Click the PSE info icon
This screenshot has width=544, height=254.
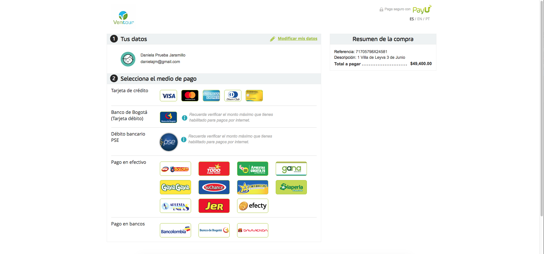[184, 140]
